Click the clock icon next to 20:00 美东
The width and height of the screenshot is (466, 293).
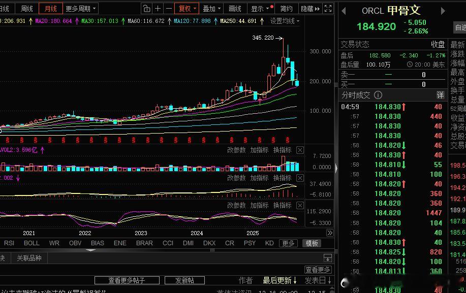(x=410, y=64)
